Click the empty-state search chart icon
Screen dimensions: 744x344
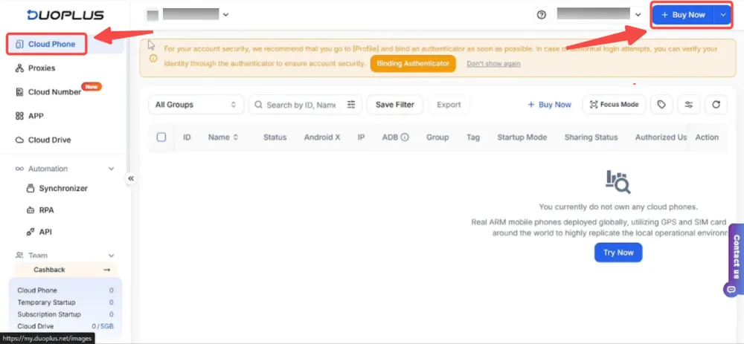click(618, 182)
